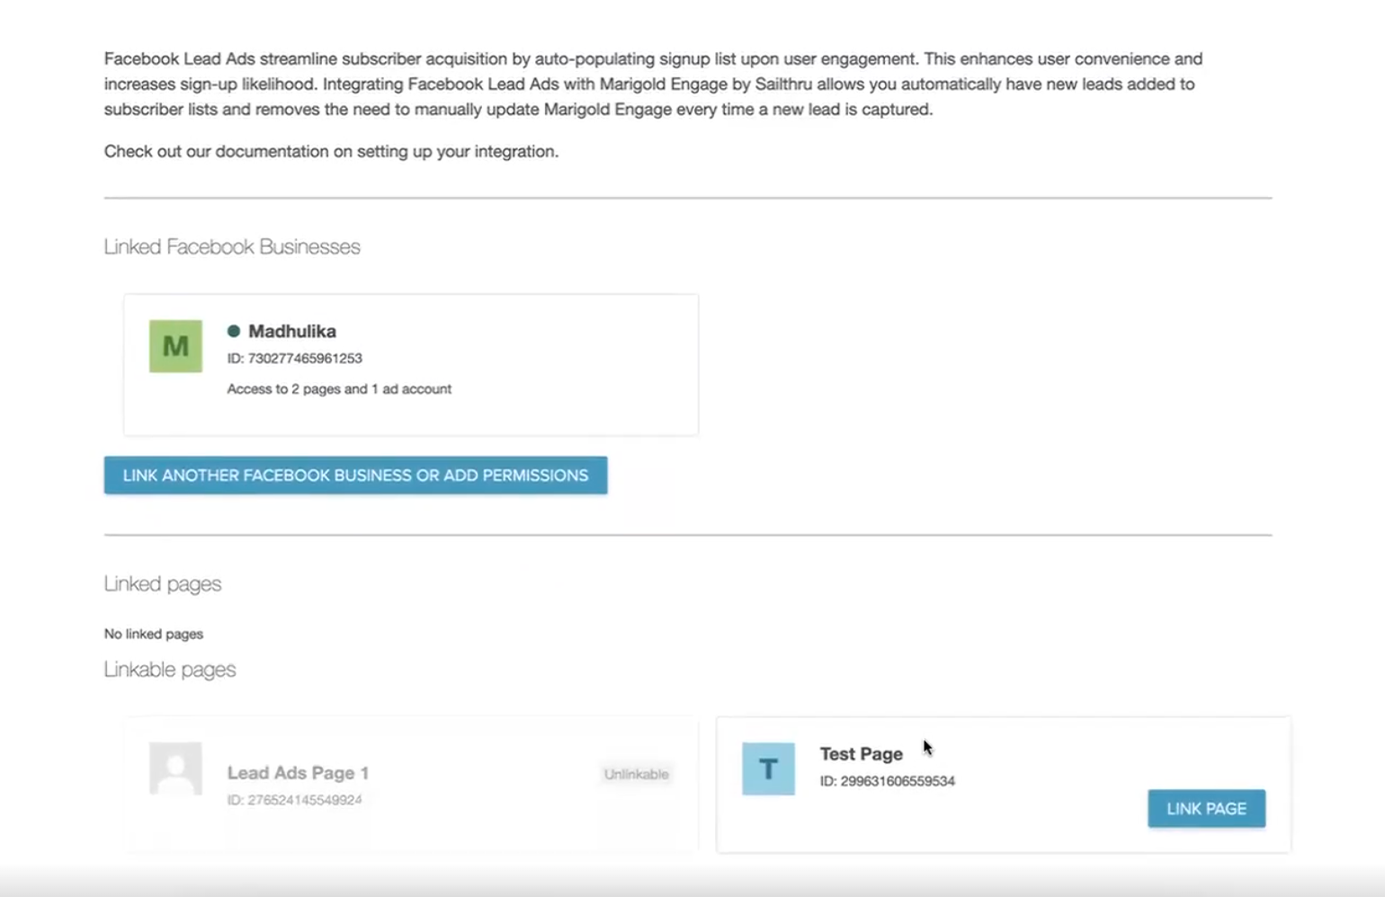The width and height of the screenshot is (1385, 897).
Task: Click the Madhulika business ID 730277465961253
Action: tap(294, 358)
